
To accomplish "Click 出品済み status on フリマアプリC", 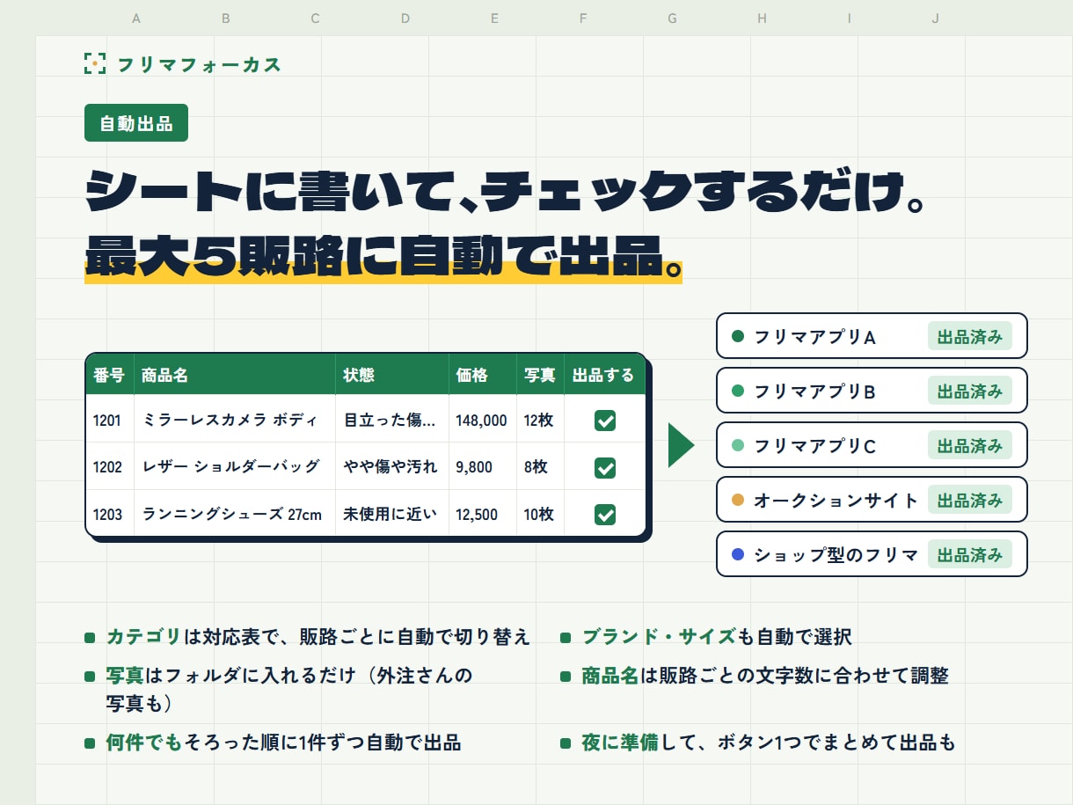I will click(970, 445).
